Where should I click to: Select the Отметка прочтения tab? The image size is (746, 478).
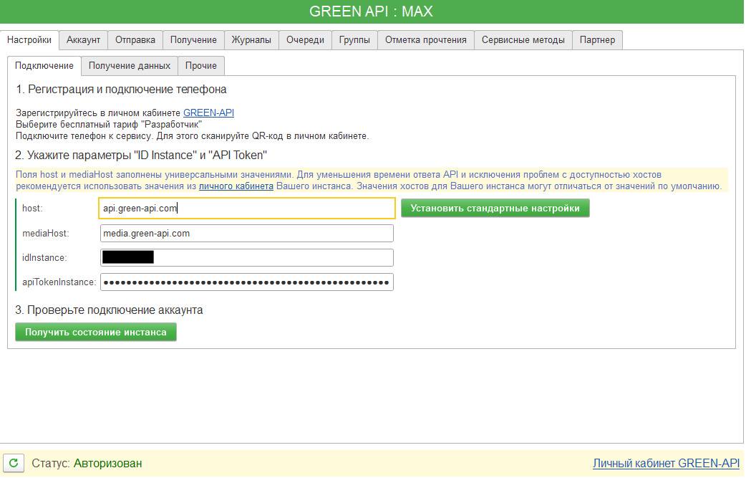coord(425,40)
